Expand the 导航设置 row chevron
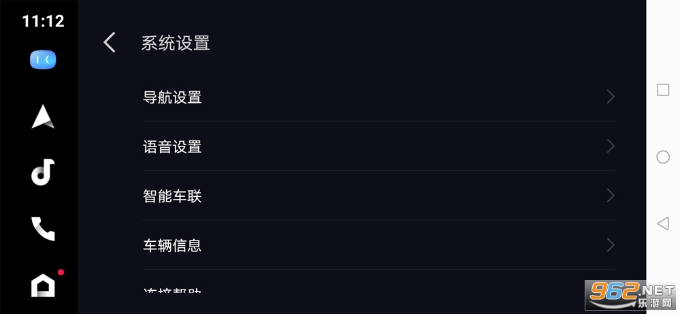The image size is (680, 314). [x=611, y=97]
